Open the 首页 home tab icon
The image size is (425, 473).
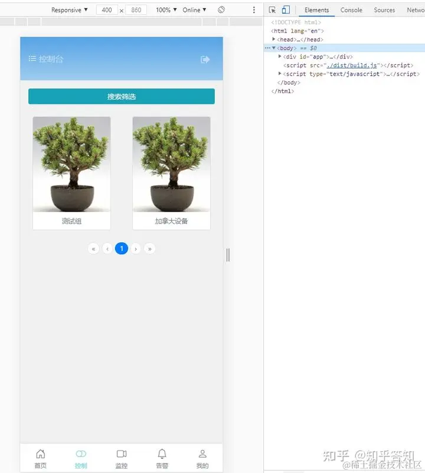(41, 454)
